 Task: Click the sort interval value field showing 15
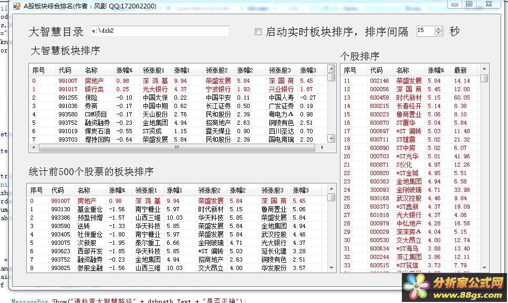coord(426,31)
